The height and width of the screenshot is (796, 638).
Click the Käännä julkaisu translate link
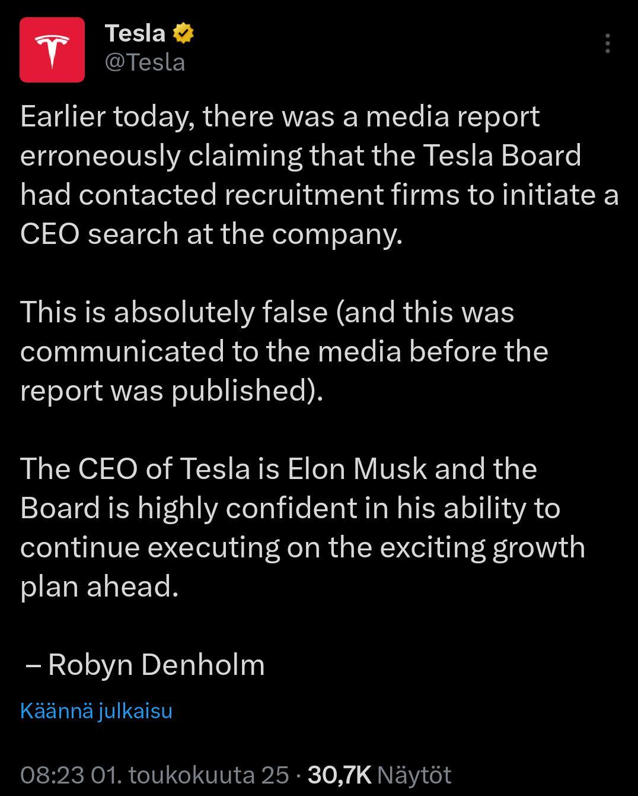coord(97,711)
